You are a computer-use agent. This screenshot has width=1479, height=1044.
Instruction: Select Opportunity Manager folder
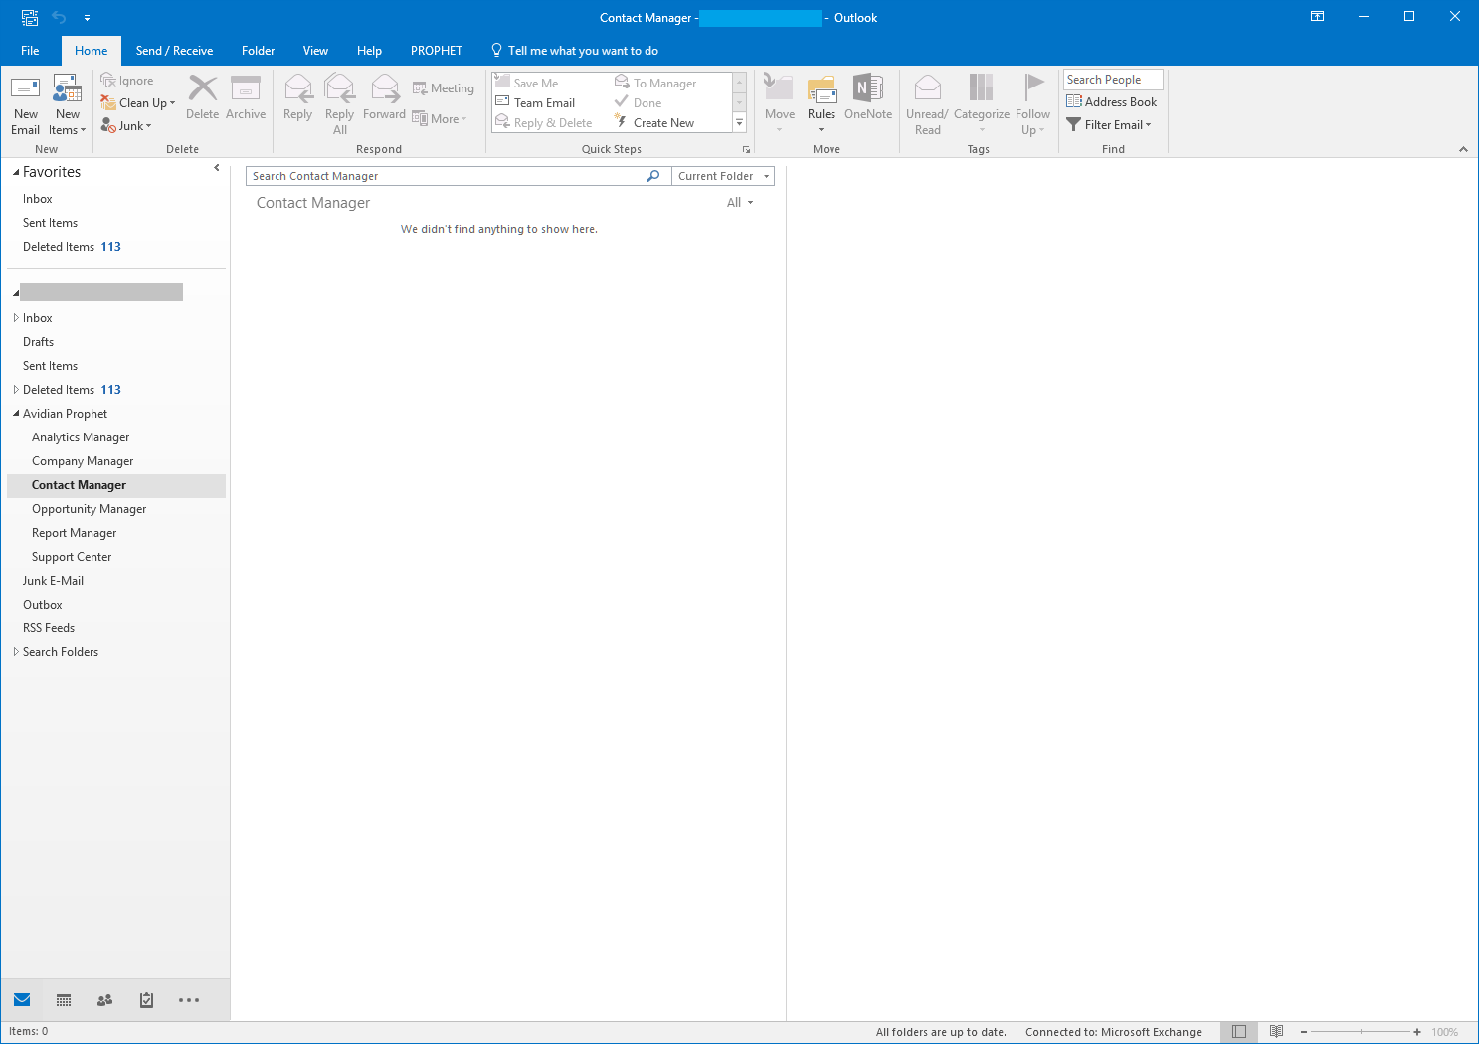coord(89,509)
